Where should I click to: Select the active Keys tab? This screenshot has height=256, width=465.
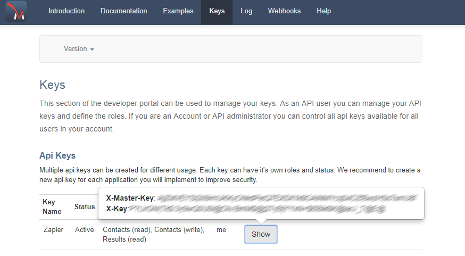point(217,11)
